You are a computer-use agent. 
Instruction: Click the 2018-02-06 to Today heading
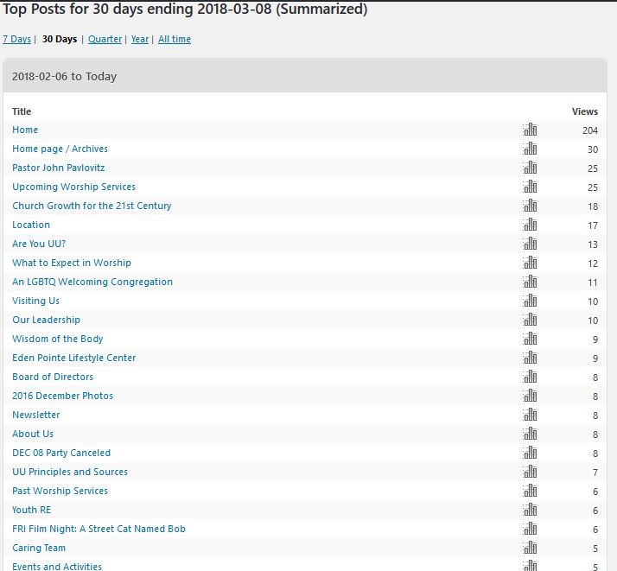pyautogui.click(x=65, y=76)
